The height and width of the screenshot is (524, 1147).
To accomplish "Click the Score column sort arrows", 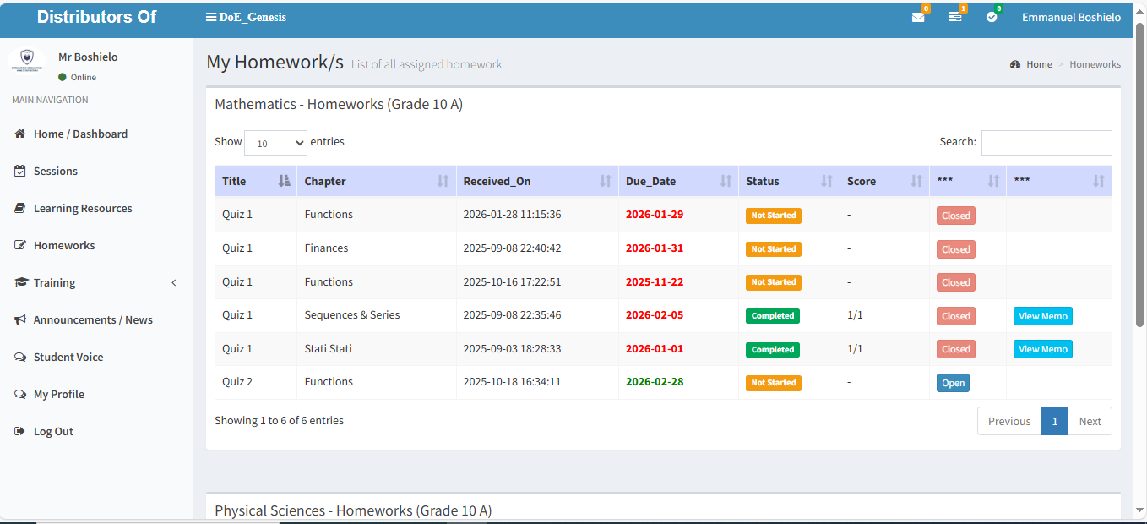I will click(x=916, y=181).
